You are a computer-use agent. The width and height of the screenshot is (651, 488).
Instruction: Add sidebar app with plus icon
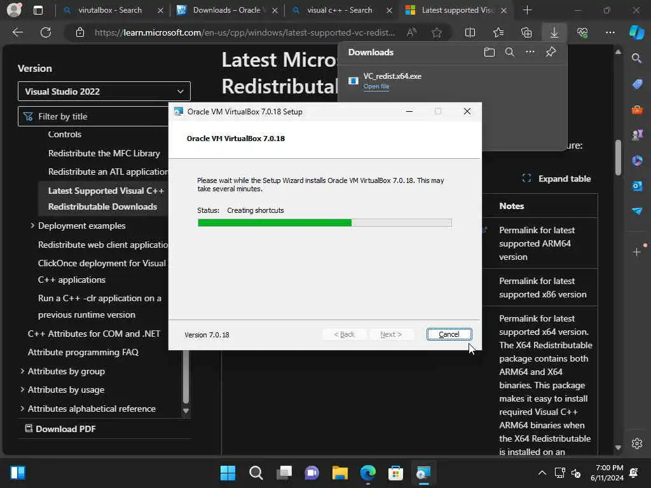tap(637, 252)
